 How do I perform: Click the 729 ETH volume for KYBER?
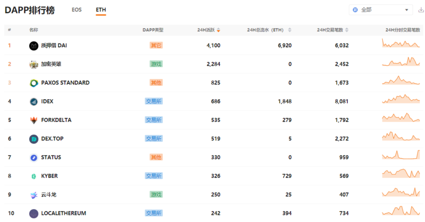tap(287, 176)
